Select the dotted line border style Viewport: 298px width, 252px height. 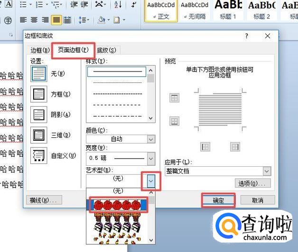tap(117, 83)
